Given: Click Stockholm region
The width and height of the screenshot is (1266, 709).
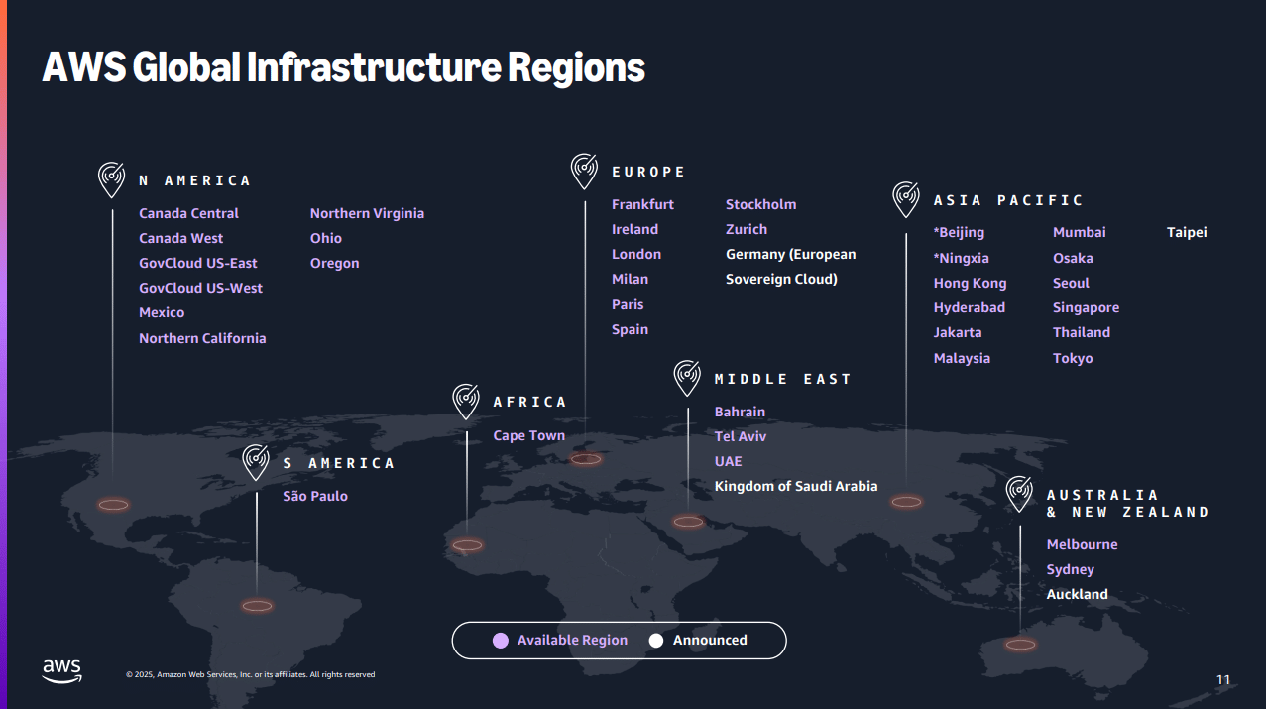Looking at the screenshot, I should pyautogui.click(x=760, y=204).
